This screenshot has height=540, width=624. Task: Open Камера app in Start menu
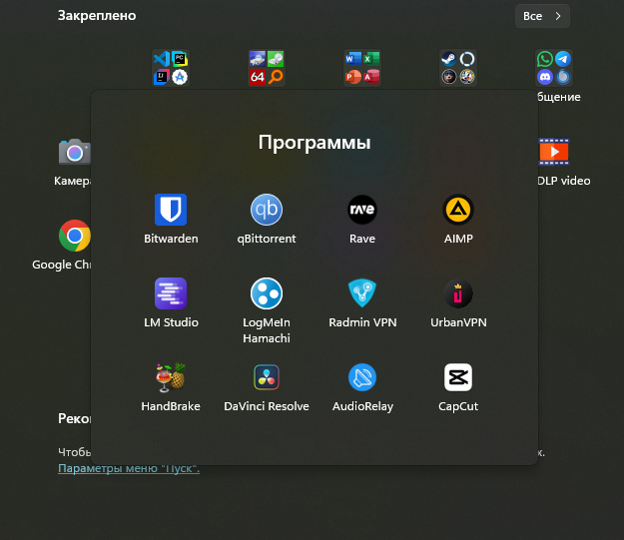point(73,163)
